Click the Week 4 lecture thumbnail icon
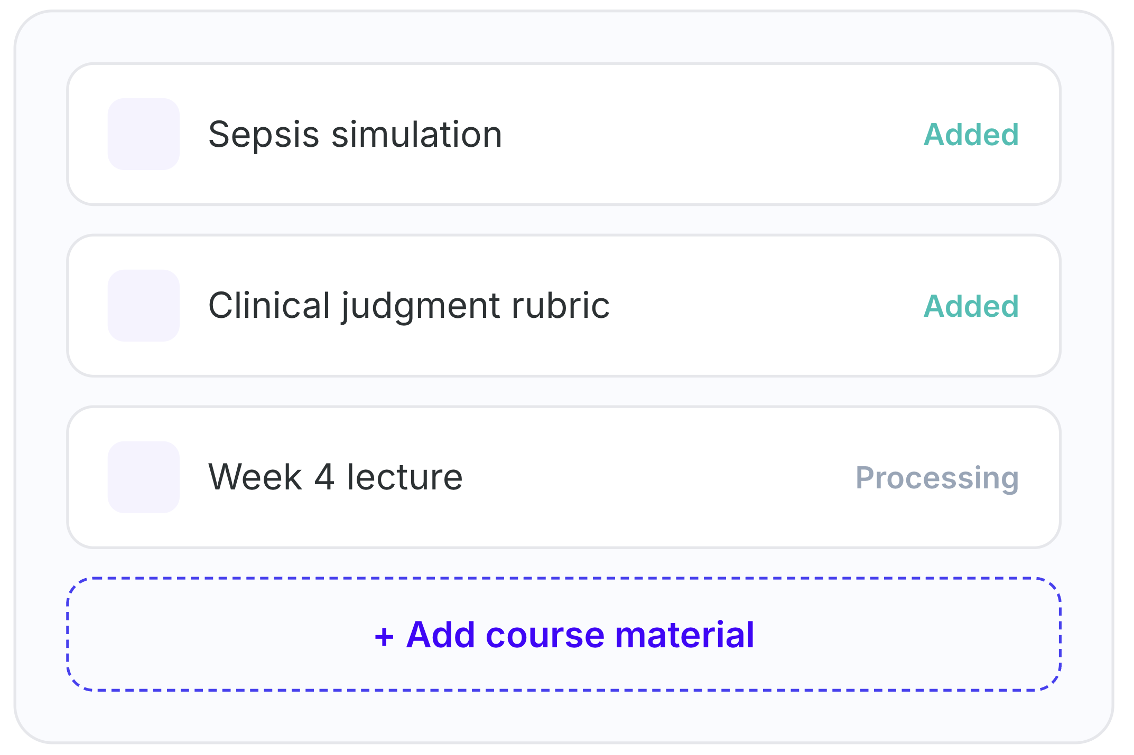Screen dimensions: 1134x755 [144, 477]
